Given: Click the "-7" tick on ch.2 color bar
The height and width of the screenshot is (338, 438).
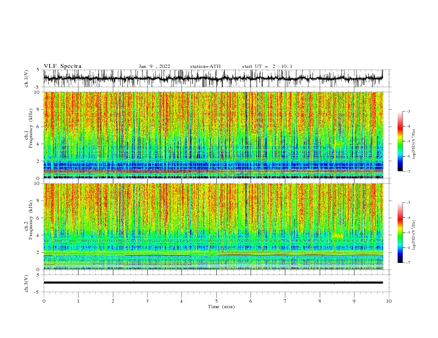Looking at the screenshot, I should pyautogui.click(x=408, y=263).
